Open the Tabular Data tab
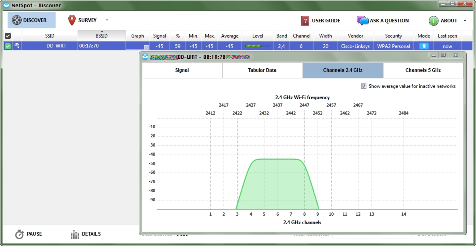This screenshot has width=476, height=246. pyautogui.click(x=262, y=70)
